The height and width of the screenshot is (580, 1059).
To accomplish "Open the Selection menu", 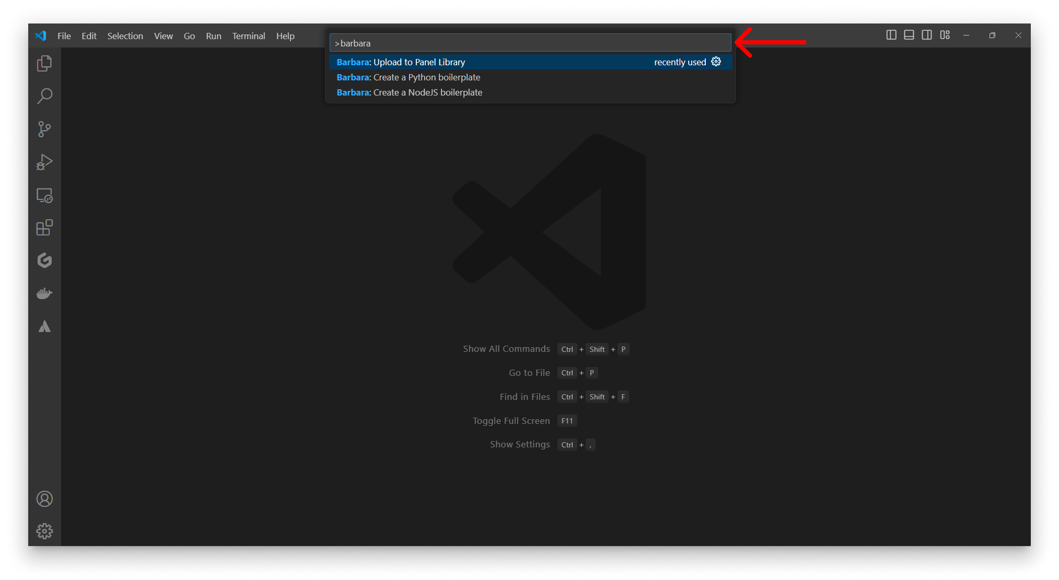I will coord(125,36).
